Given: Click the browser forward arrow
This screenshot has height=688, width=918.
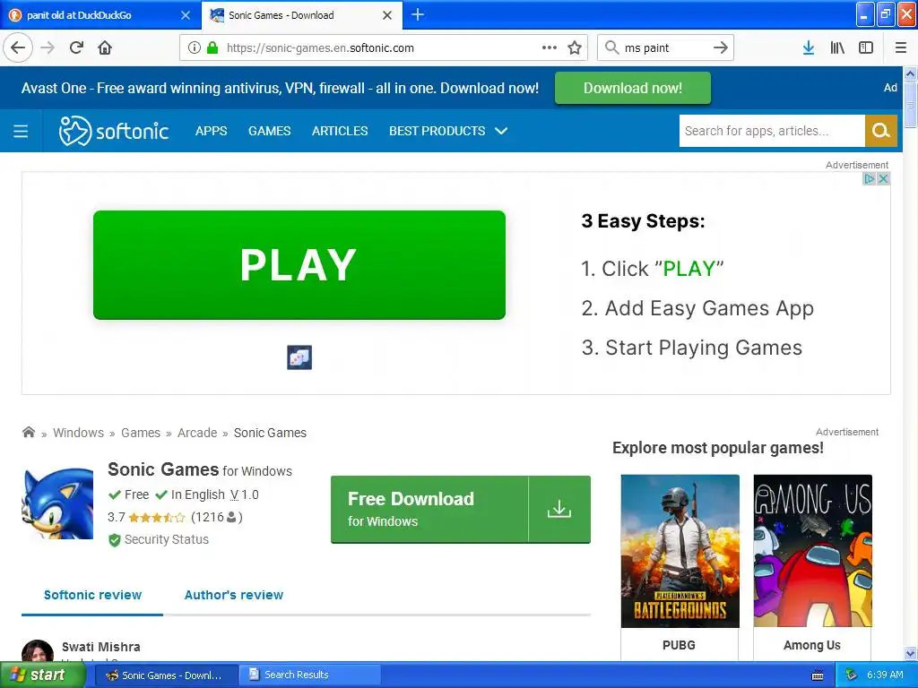Looking at the screenshot, I should point(48,47).
